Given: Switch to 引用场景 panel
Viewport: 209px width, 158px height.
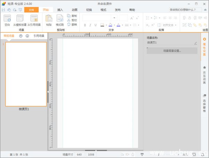Looking at the screenshot, I should click(x=39, y=36).
